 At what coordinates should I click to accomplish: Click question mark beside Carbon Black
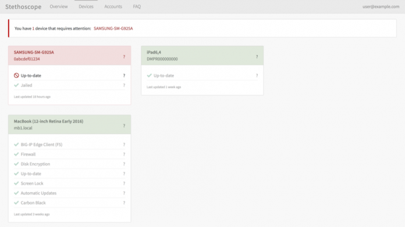[124, 203]
